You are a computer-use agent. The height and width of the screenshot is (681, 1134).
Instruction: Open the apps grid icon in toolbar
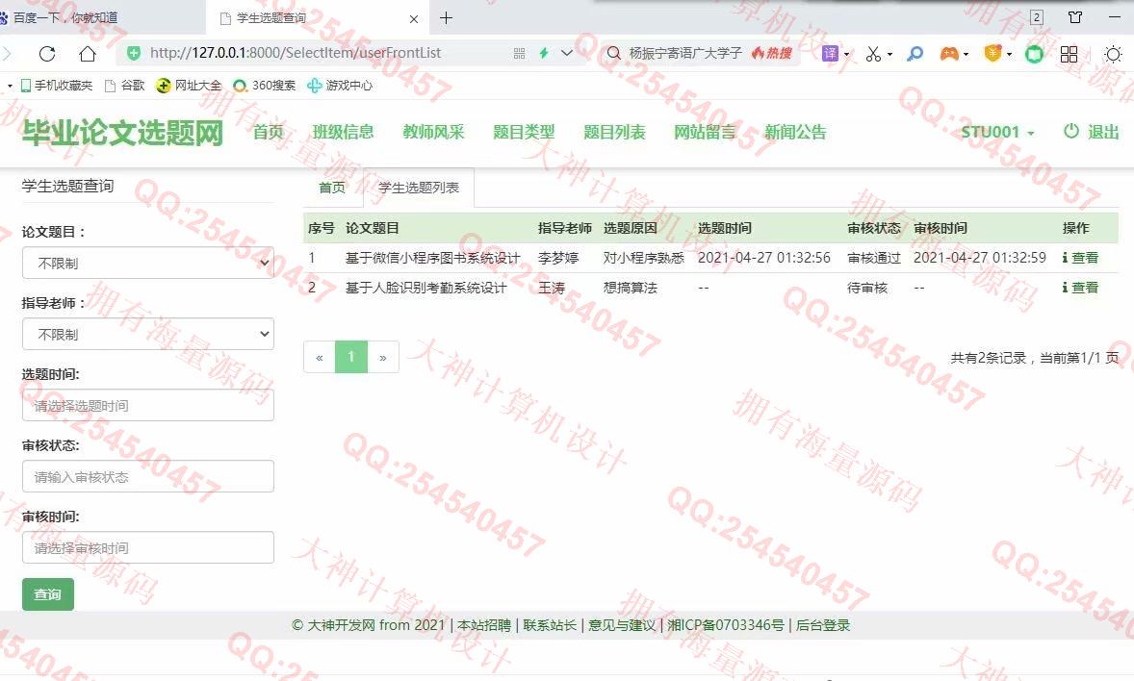(x=1069, y=54)
